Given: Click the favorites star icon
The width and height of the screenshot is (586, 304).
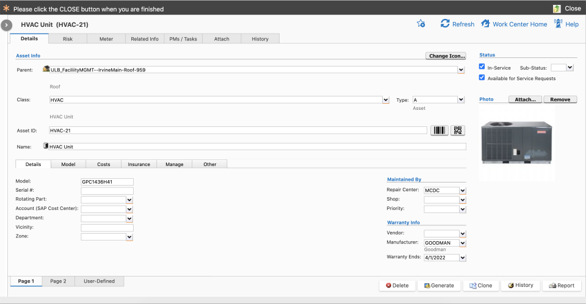Looking at the screenshot, I should [x=421, y=24].
